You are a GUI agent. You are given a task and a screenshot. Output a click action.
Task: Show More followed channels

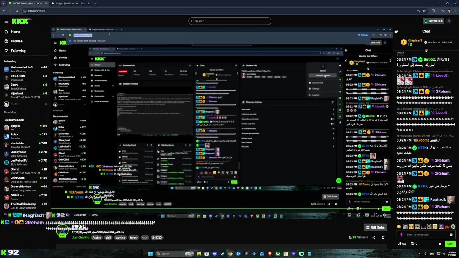(x=10, y=112)
